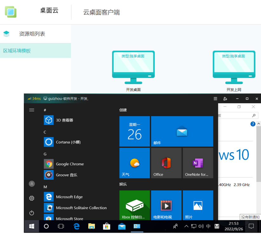Click the 云桌面客户端 title
The height and width of the screenshot is (234, 261).
click(x=101, y=12)
